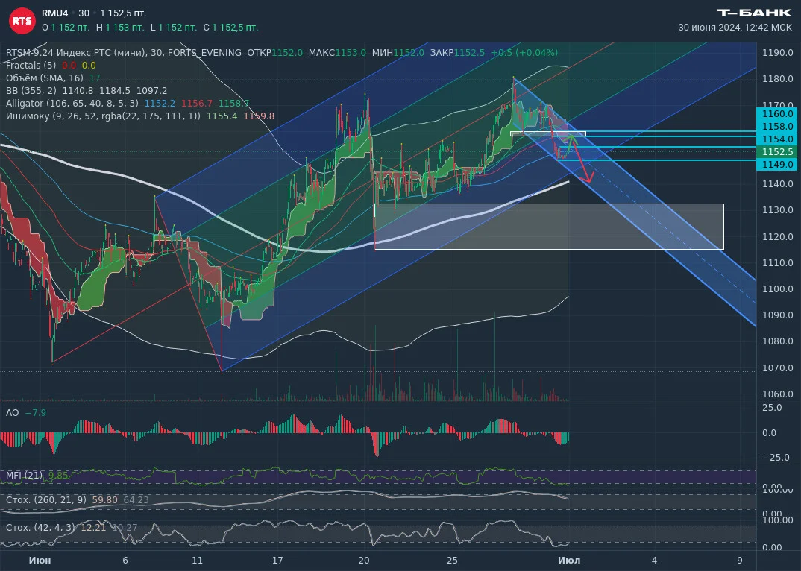Click the 1130.0 price axis label
This screenshot has height=571, width=801.
pyautogui.click(x=777, y=210)
